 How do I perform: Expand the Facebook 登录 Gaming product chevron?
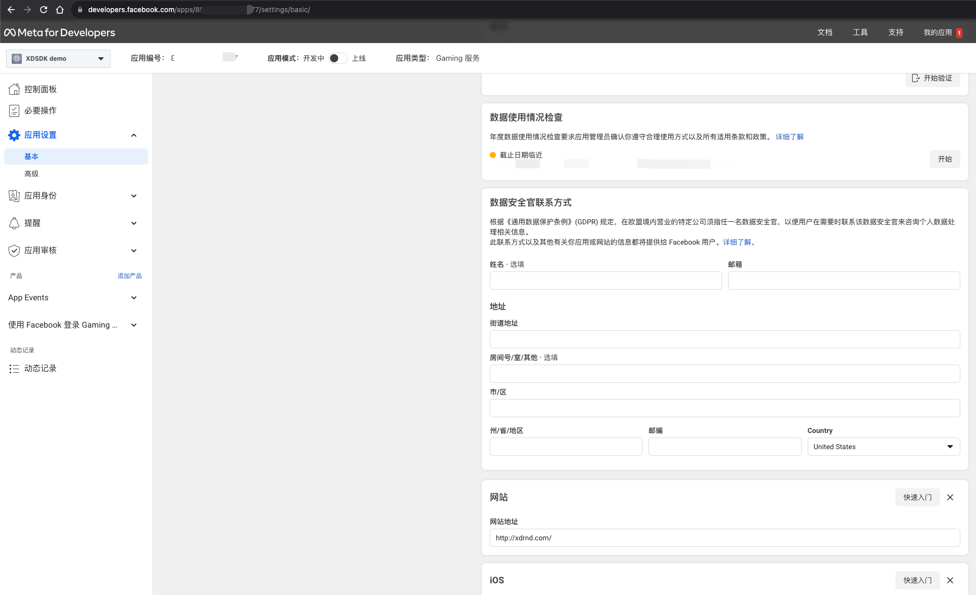134,325
